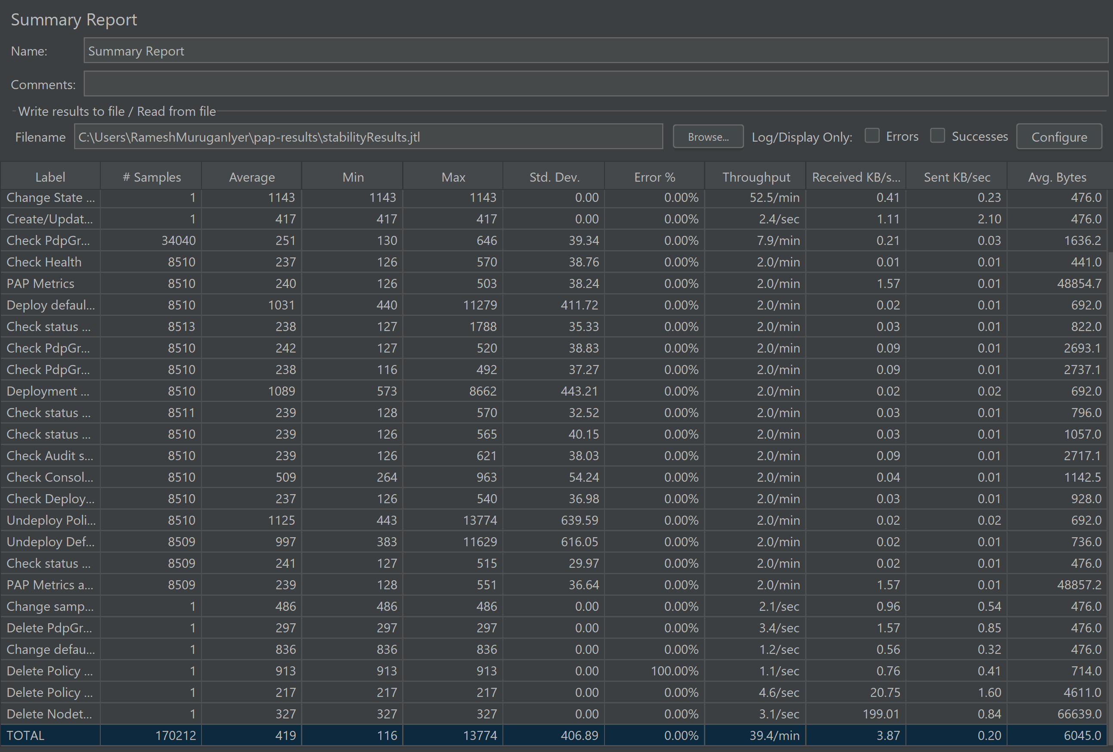Screen dimensions: 1113x752
Task: Click the 1636.2 avg bytes cell
Action: 1057,241
